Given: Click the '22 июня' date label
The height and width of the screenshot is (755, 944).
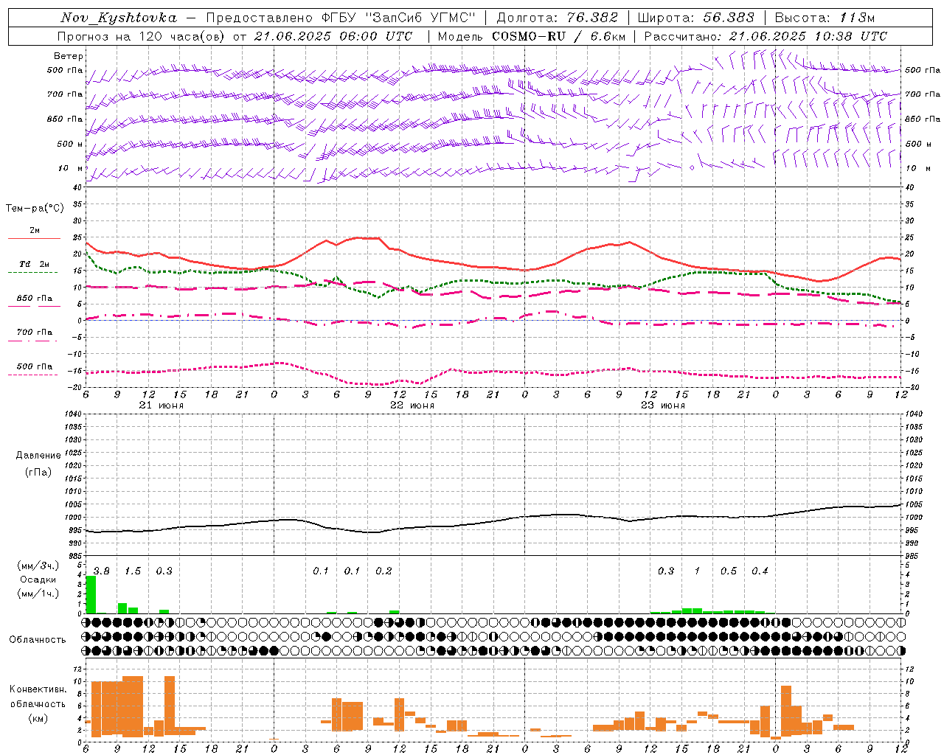Looking at the screenshot, I should pos(412,406).
